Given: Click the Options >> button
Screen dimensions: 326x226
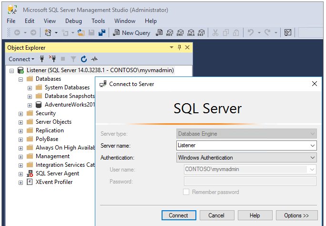Looking at the screenshot, I should coord(296,215).
